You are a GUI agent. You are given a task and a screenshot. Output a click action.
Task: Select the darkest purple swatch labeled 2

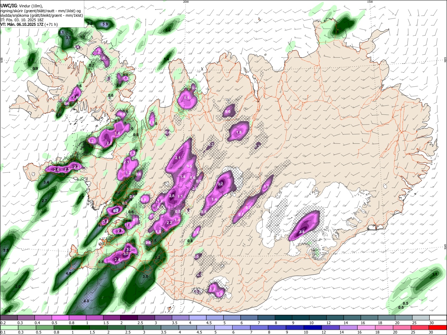tap(129, 318)
